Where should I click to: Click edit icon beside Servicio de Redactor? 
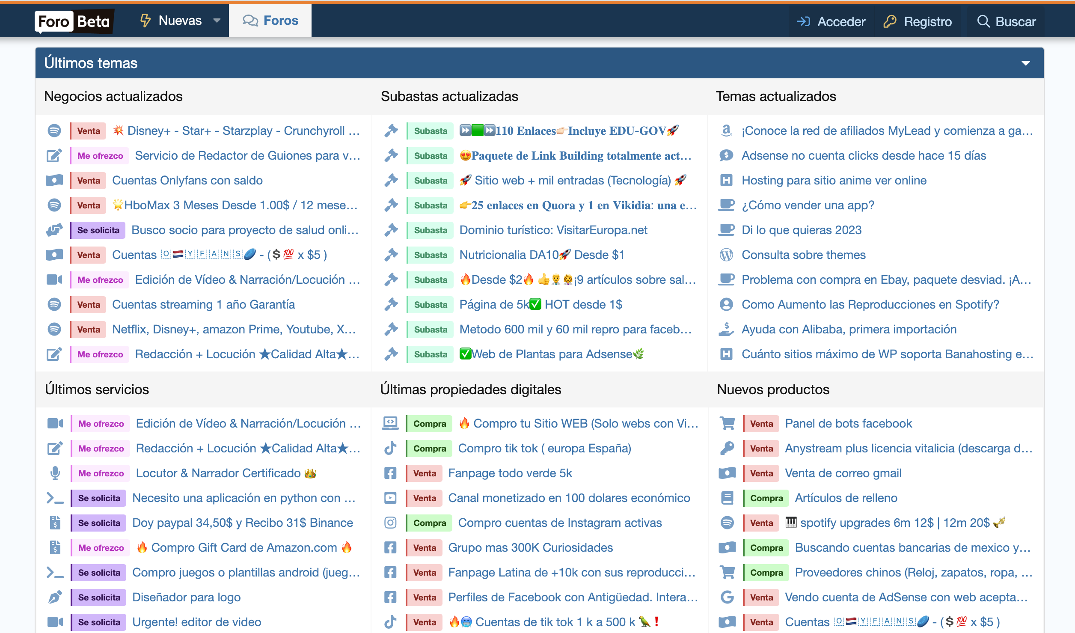point(54,155)
